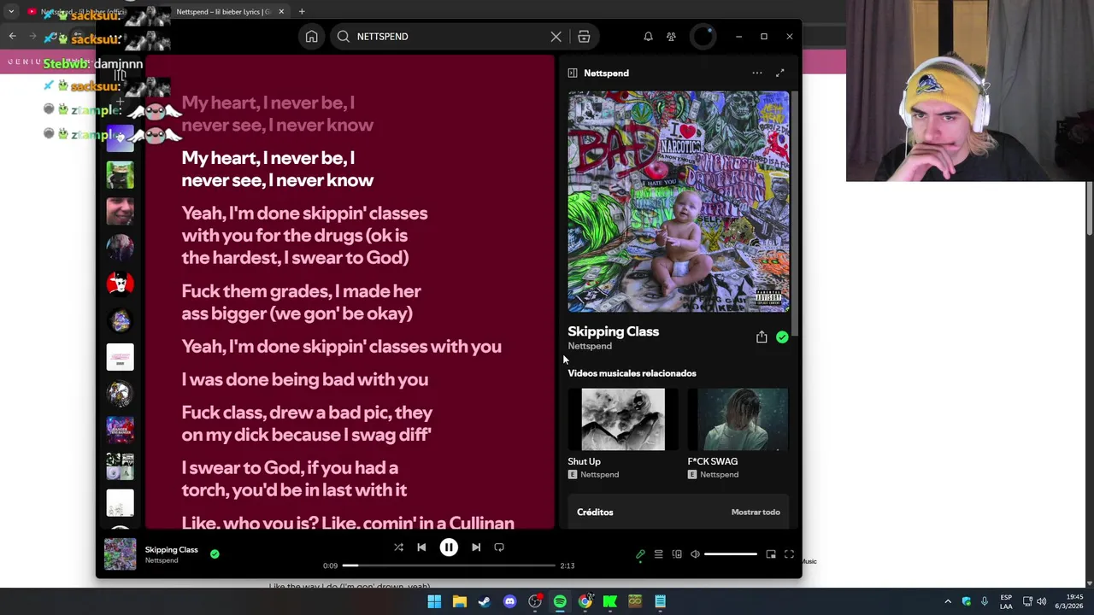The image size is (1094, 615).
Task: Open the F*CK SWAG music video thumbnail
Action: pos(738,419)
